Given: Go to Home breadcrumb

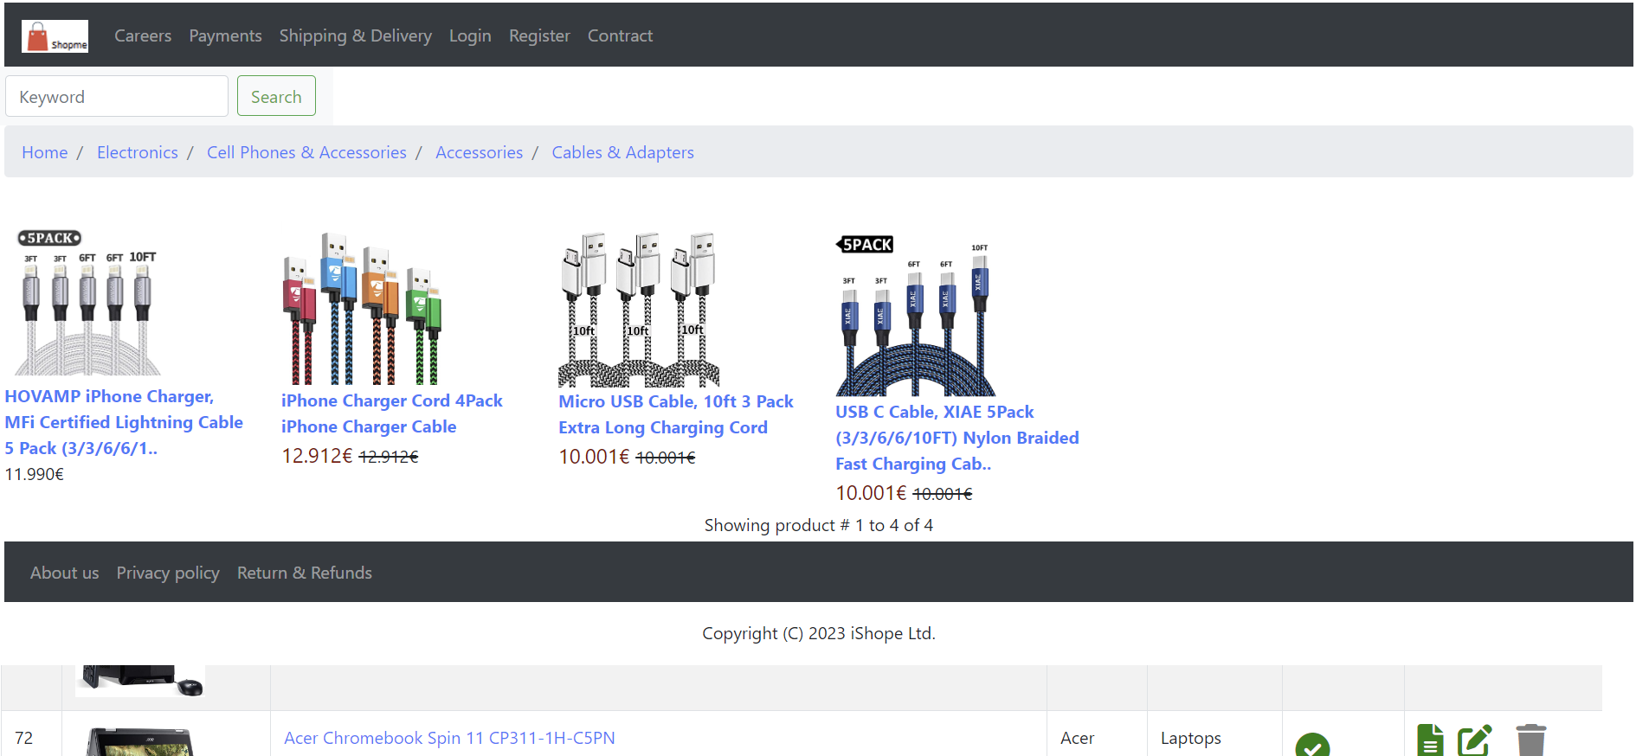Looking at the screenshot, I should pyautogui.click(x=44, y=152).
